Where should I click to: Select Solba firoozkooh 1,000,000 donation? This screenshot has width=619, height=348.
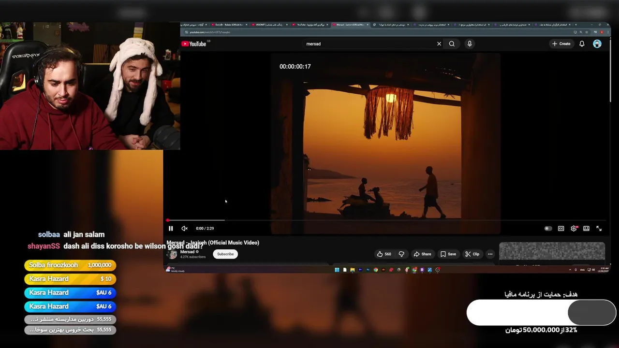coord(70,265)
